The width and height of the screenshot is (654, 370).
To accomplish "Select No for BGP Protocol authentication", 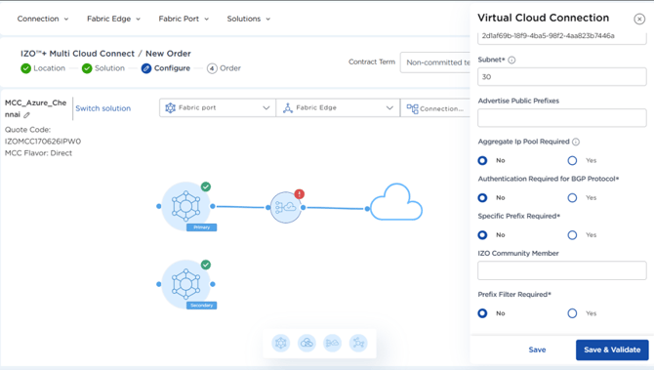I will (x=482, y=198).
